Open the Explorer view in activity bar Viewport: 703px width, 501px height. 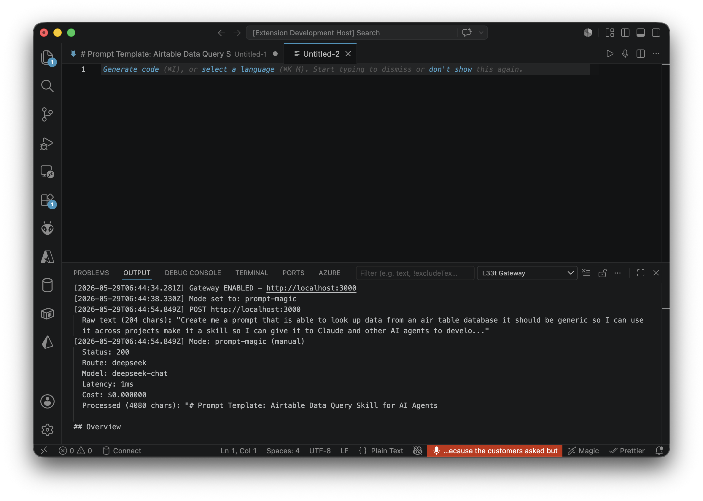point(47,58)
